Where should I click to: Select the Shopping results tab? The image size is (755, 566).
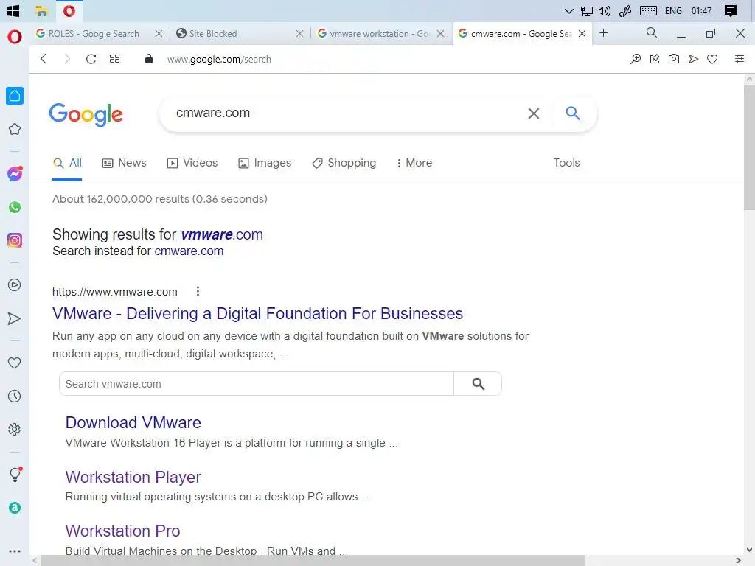click(x=344, y=163)
